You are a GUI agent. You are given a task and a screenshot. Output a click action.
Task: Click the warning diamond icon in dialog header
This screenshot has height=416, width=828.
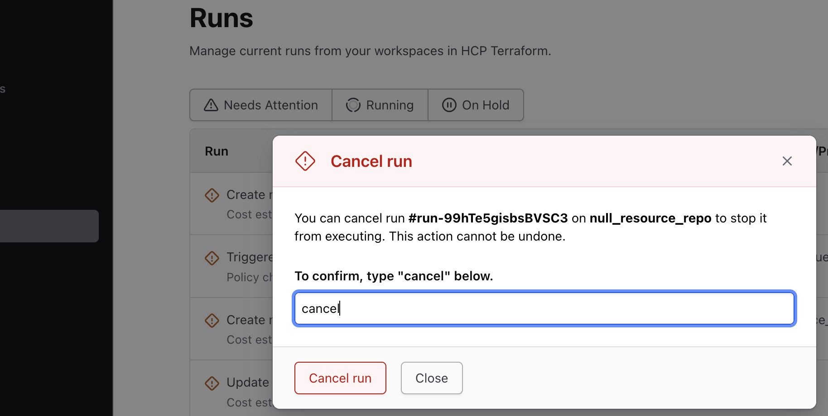[305, 161]
